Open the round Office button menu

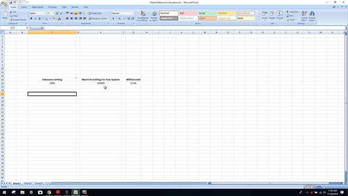point(4,4)
